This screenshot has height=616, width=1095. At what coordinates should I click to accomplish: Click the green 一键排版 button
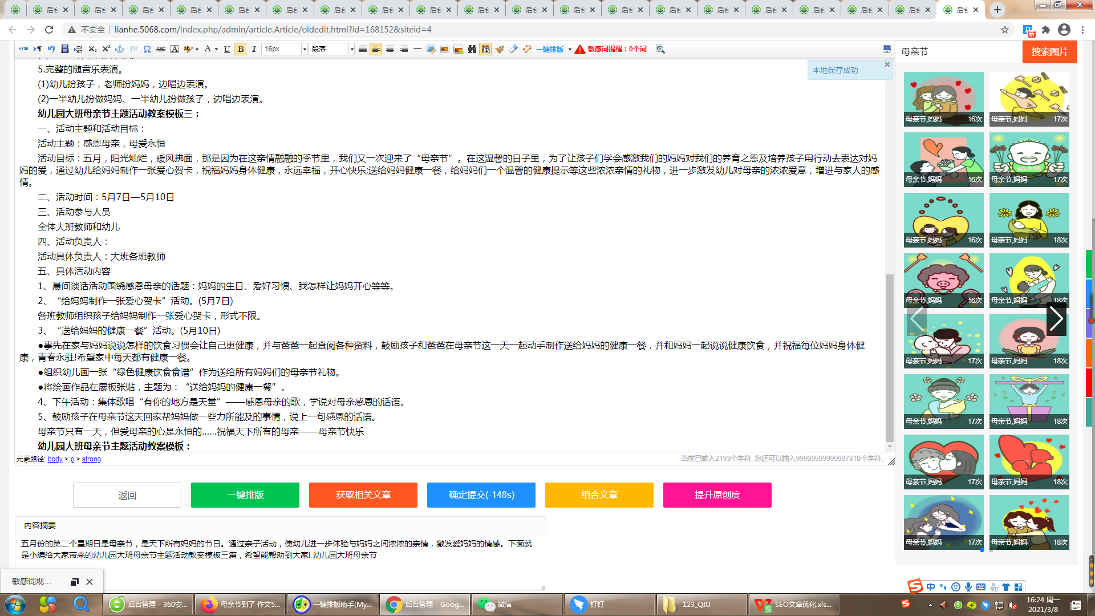(x=245, y=495)
